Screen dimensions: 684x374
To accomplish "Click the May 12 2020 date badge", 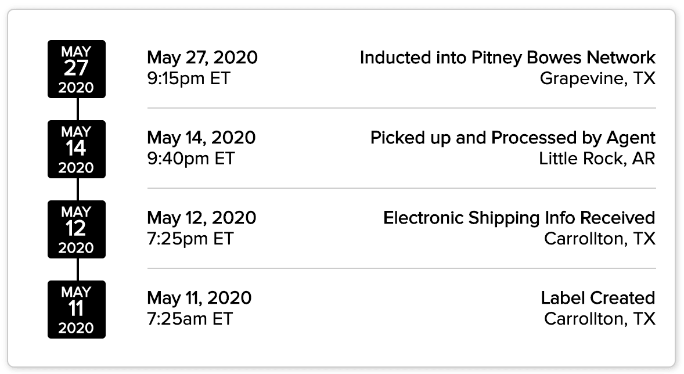I will pyautogui.click(x=77, y=229).
